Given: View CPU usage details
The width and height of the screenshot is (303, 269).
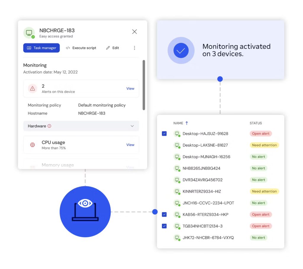Looking at the screenshot, I should coord(130,145).
